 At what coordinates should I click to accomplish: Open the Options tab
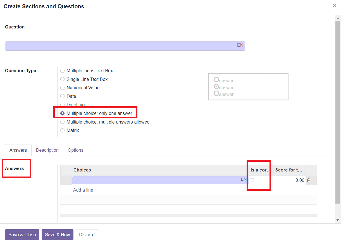75,150
